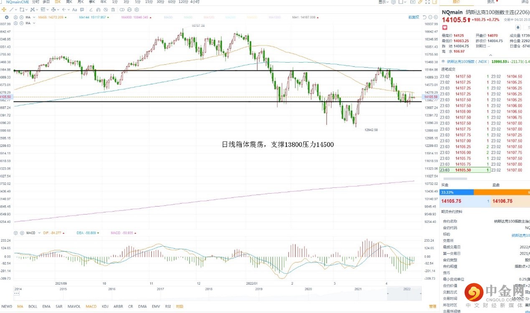Open MACD indicator settings gear
Viewport: 530px width, 313px height.
tap(16, 233)
